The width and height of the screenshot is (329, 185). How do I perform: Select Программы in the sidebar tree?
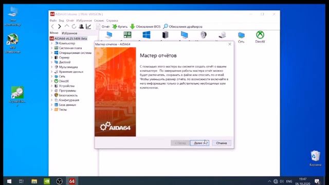[65, 90]
